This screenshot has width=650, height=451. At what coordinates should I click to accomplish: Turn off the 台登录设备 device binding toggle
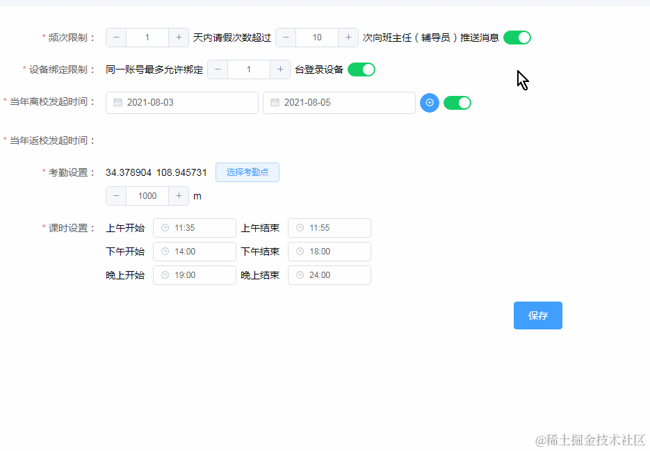coord(361,69)
